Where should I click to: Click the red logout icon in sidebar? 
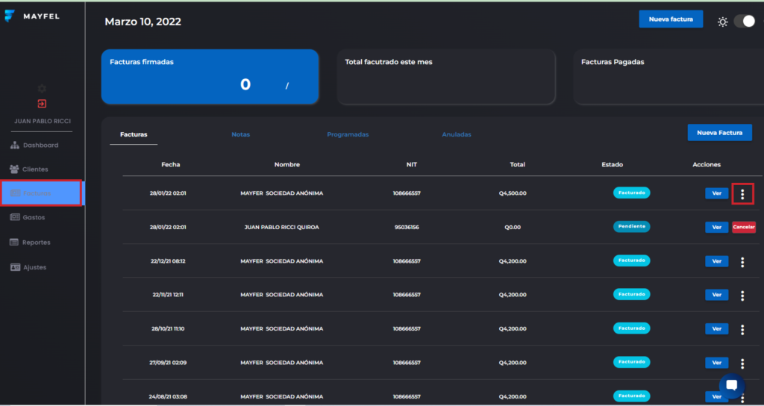(42, 104)
